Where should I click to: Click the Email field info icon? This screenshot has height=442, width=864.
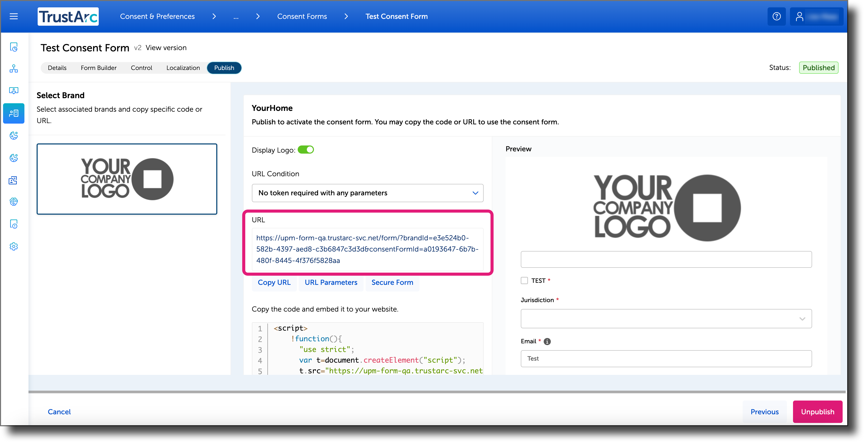(547, 341)
